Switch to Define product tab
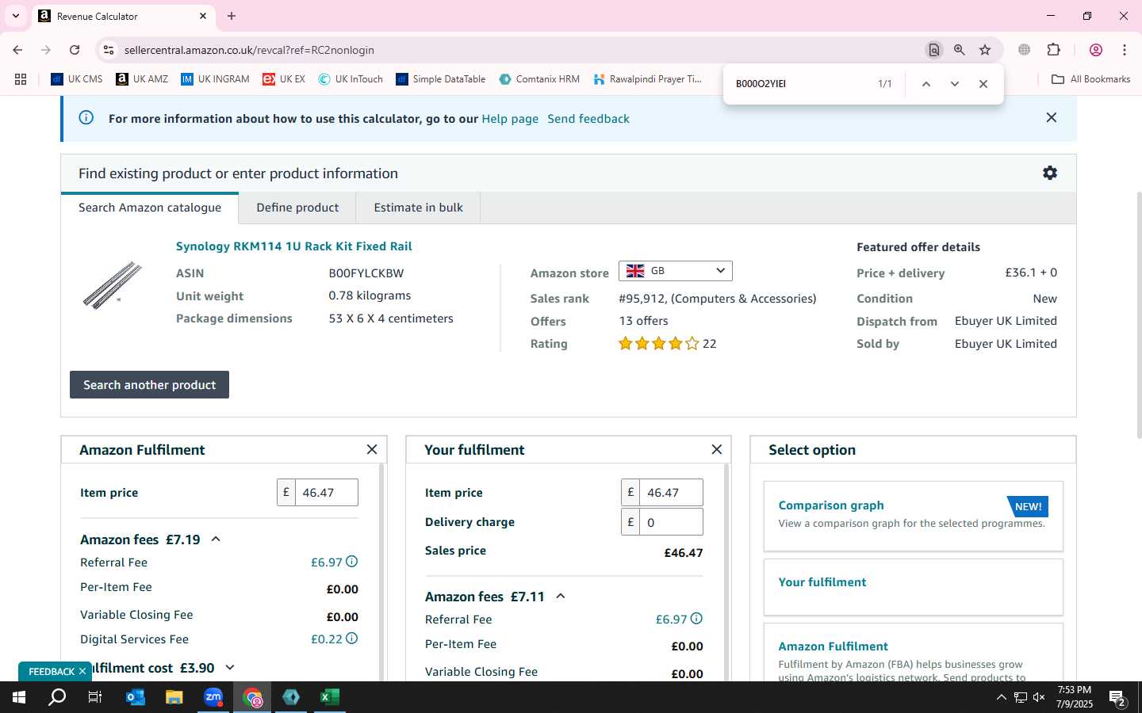Viewport: 1142px width, 713px height. coord(297,208)
